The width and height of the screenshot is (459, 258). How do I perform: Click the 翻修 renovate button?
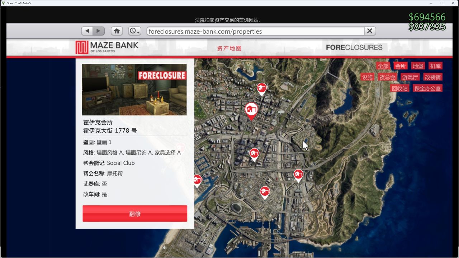click(135, 214)
